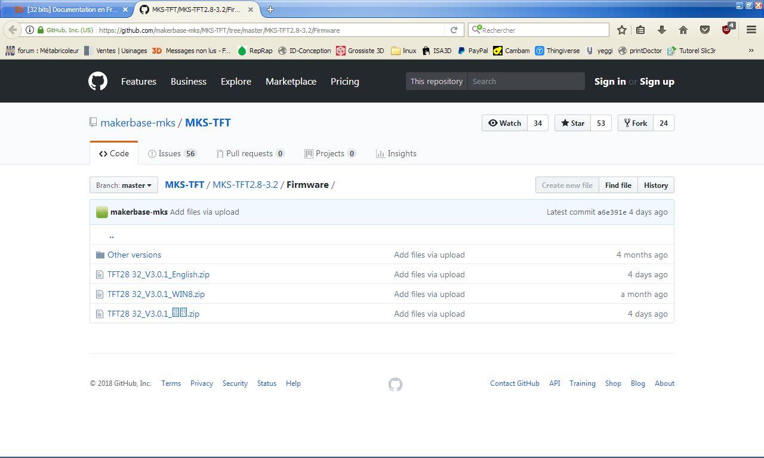Viewport: 764px width, 458px height.
Task: Show more bookmarks chevron
Action: 751,51
